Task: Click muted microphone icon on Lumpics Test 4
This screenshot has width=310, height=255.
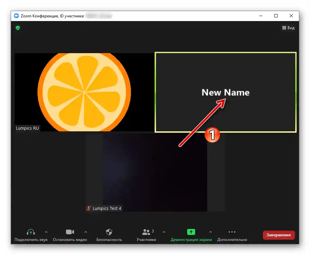Action: [x=89, y=208]
